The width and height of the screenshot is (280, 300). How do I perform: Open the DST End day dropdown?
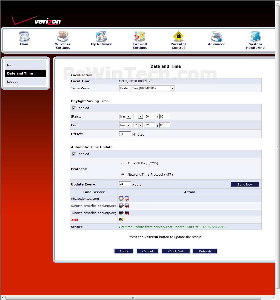click(x=138, y=125)
